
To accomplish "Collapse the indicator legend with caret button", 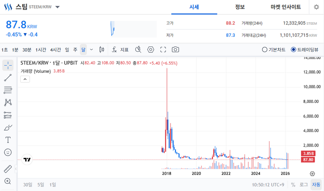I will point(25,79).
